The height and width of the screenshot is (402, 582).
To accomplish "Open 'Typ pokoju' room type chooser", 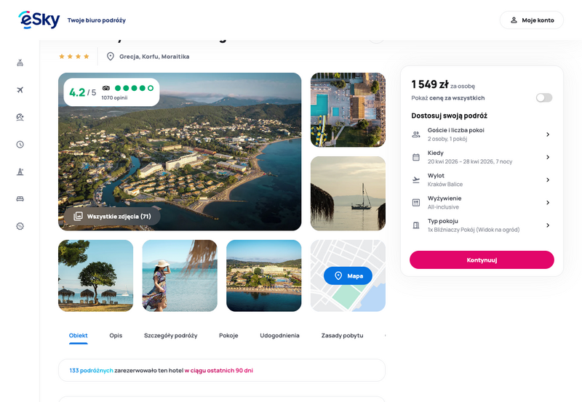I will pyautogui.click(x=481, y=225).
